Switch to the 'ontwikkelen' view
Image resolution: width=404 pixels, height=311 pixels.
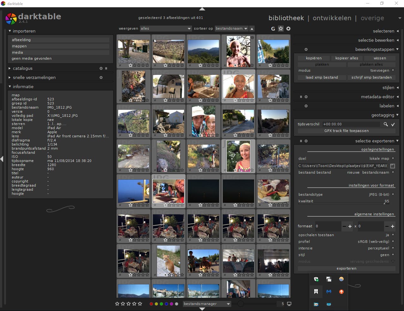coord(332,18)
